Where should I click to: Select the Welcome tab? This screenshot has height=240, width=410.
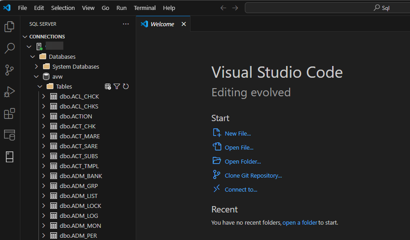point(163,24)
